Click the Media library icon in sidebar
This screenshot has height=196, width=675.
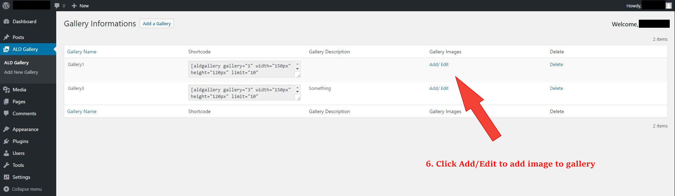tap(6, 90)
